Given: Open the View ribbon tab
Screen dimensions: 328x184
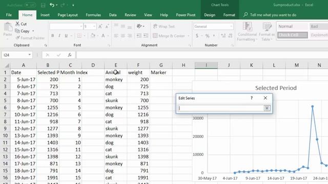Looking at the screenshot, I should pyautogui.click(x=148, y=15).
